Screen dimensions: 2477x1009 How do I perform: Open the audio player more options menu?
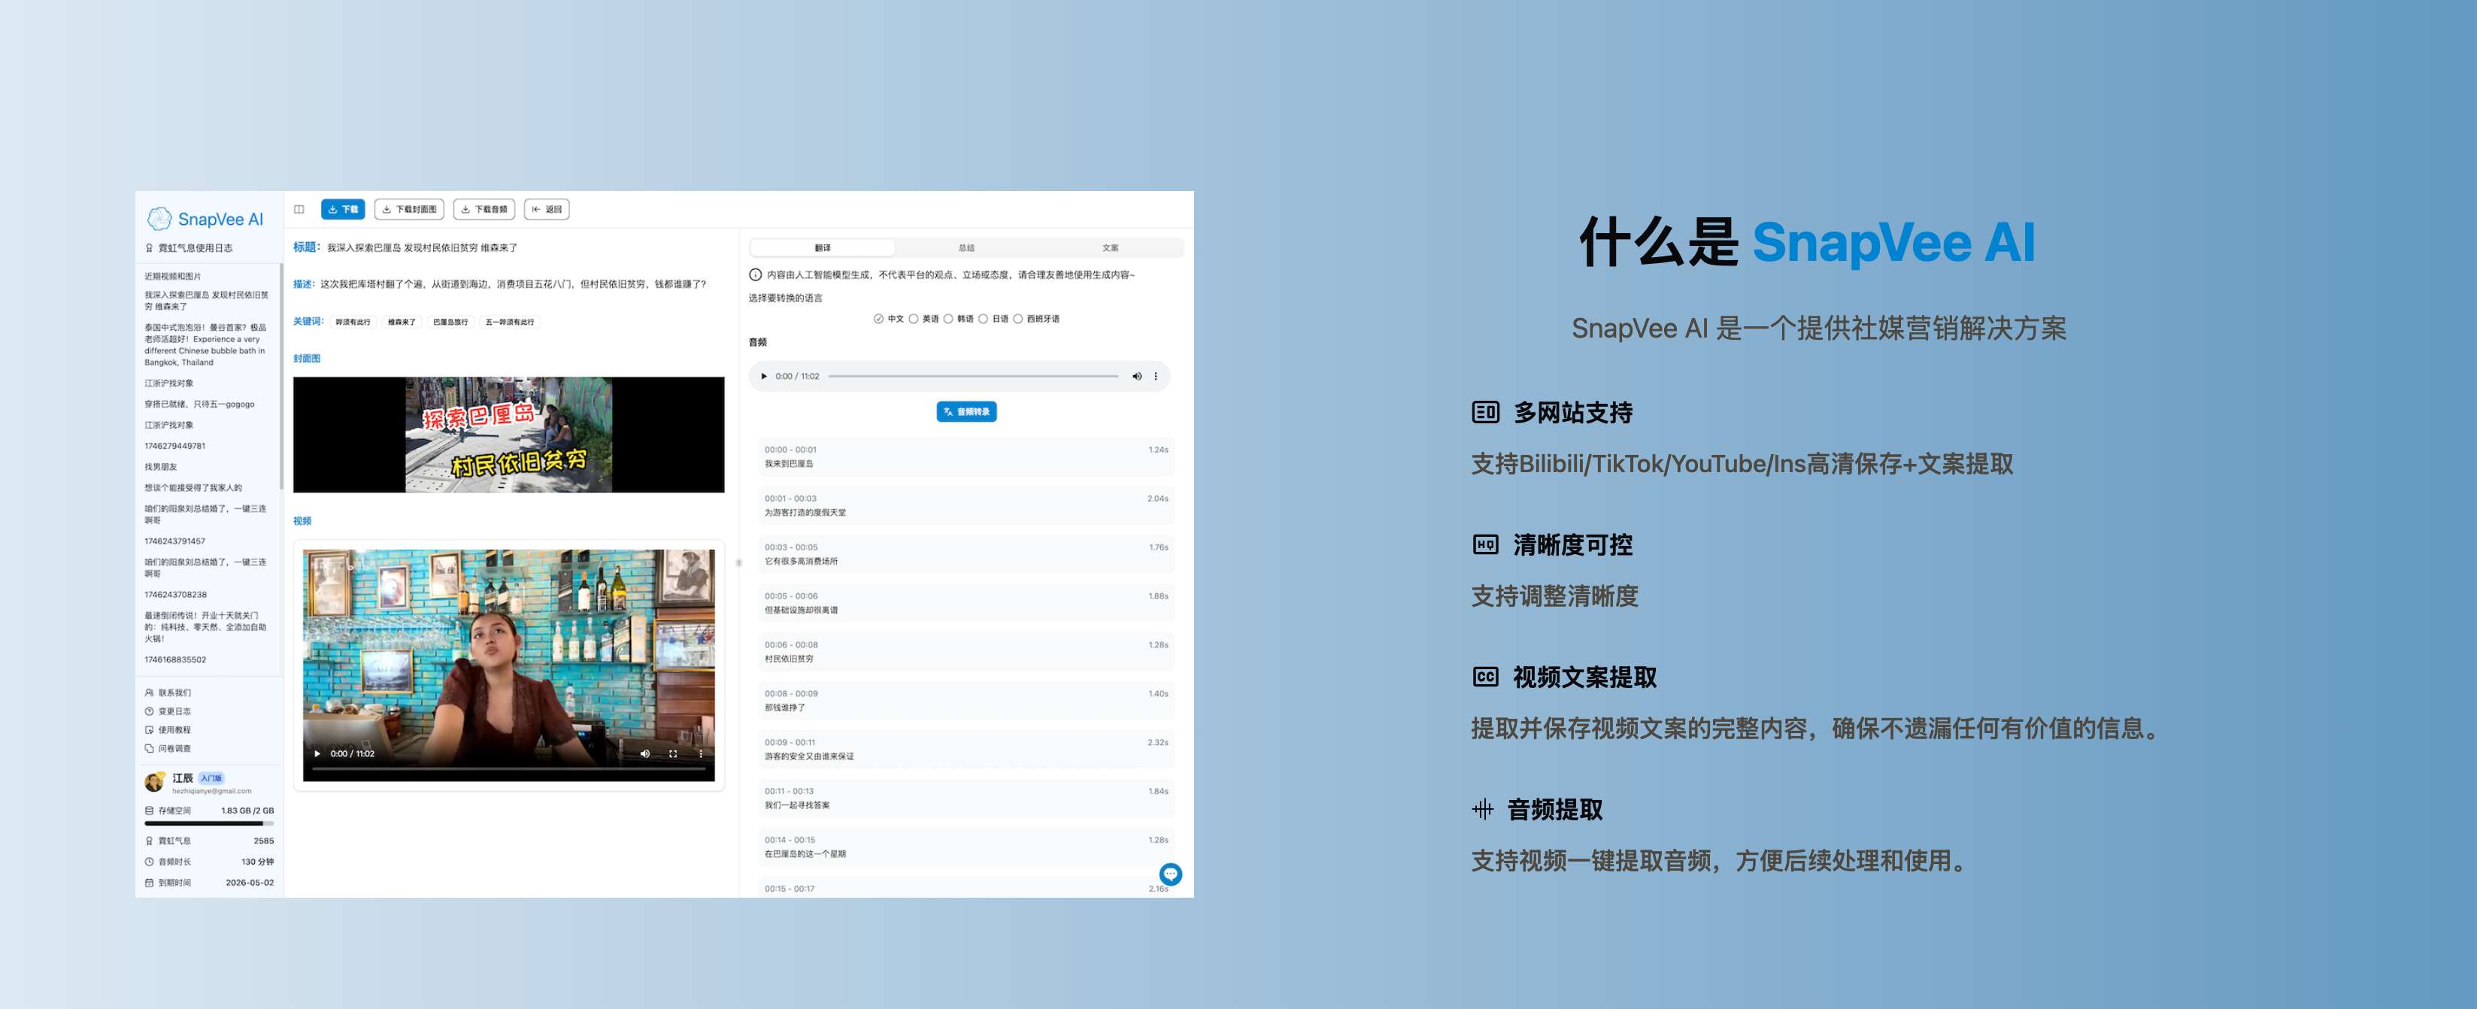(x=1156, y=376)
